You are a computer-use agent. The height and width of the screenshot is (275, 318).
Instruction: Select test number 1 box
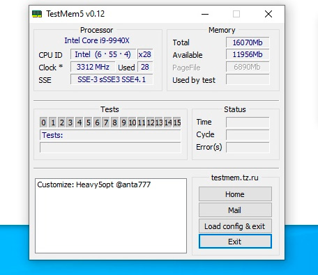pos(53,123)
